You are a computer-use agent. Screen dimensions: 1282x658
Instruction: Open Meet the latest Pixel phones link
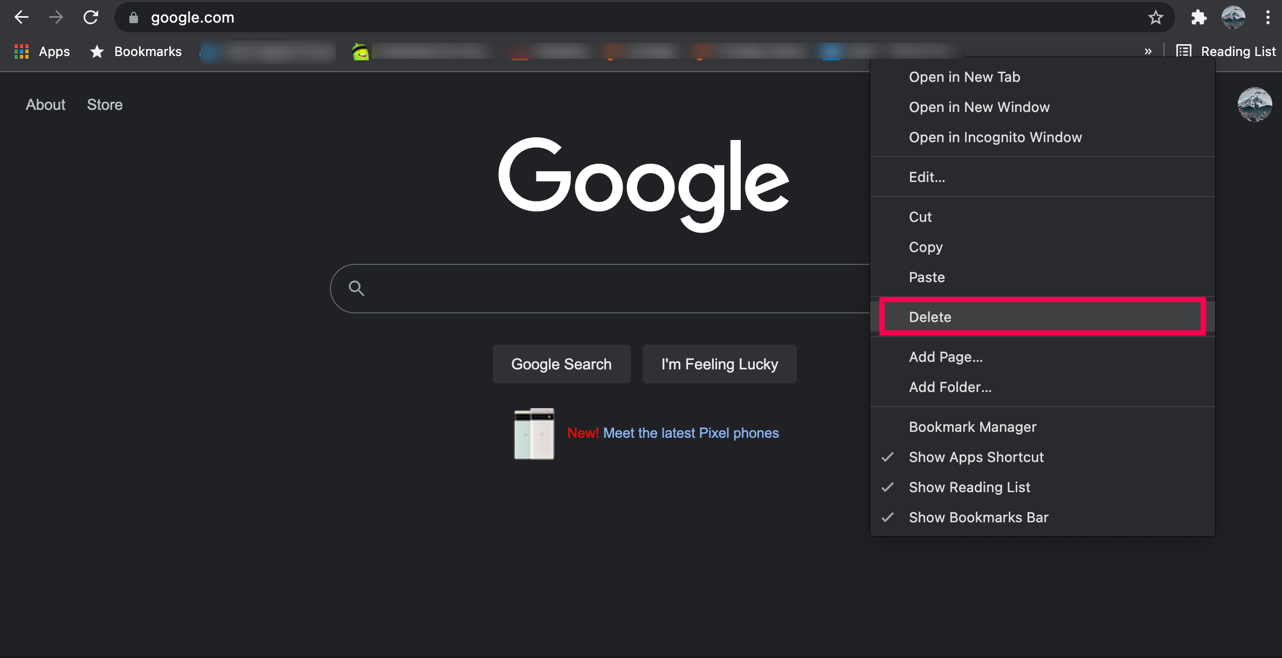pyautogui.click(x=691, y=433)
